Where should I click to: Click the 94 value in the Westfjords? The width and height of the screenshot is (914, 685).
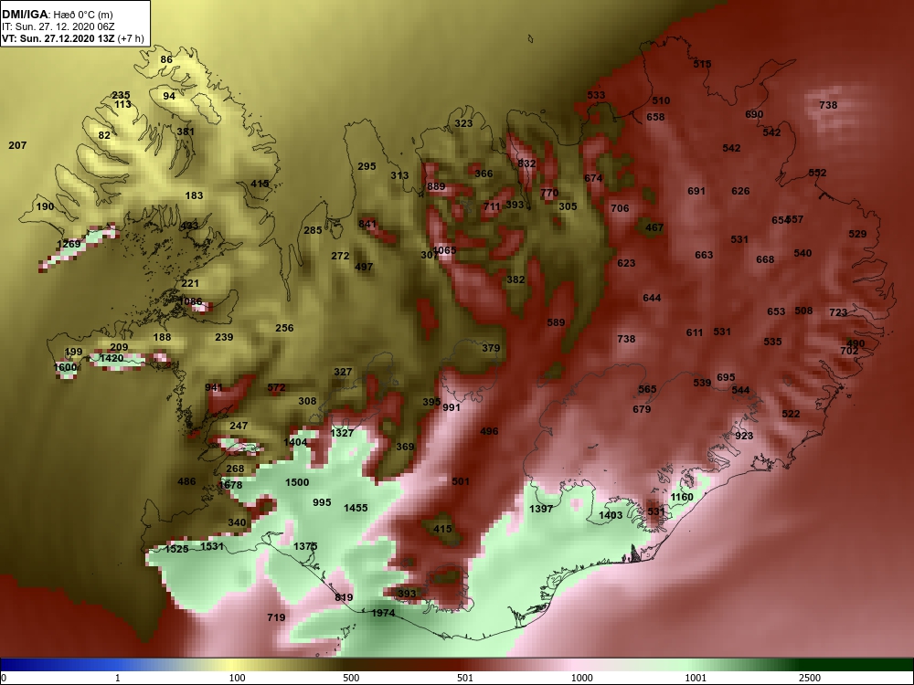(x=169, y=96)
